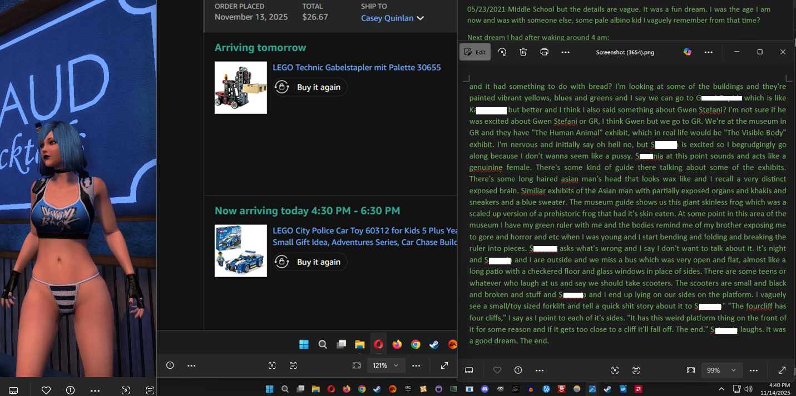Open the more menu right of the 99% zoom
The width and height of the screenshot is (796, 396).
[754, 370]
